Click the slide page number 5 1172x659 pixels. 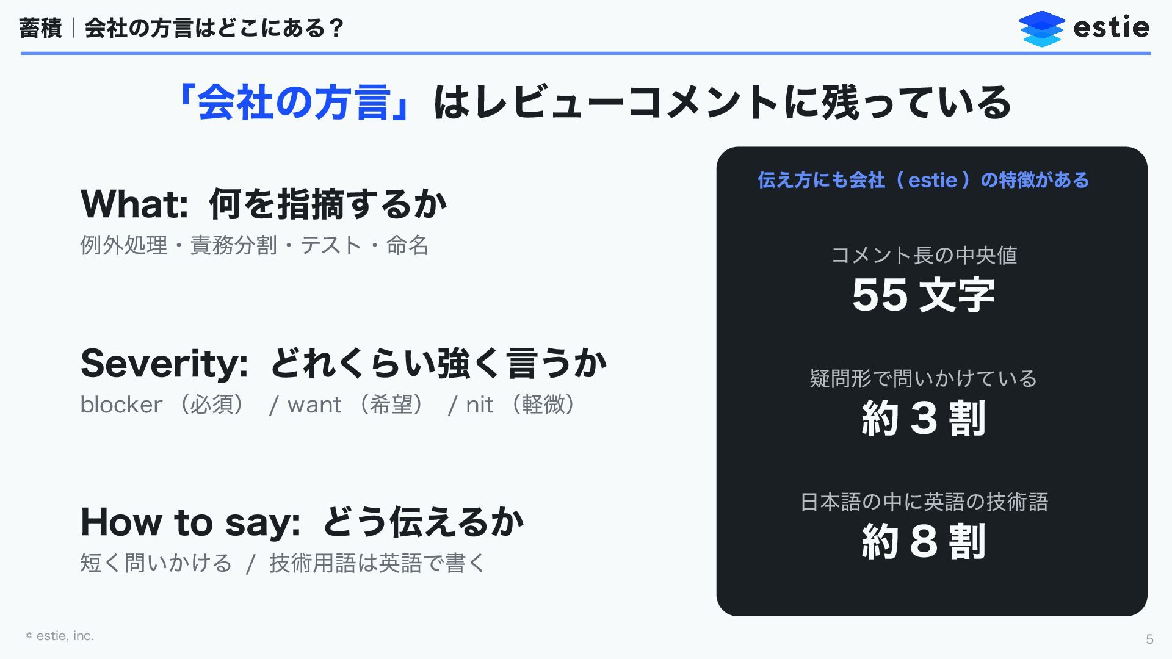pos(1149,639)
